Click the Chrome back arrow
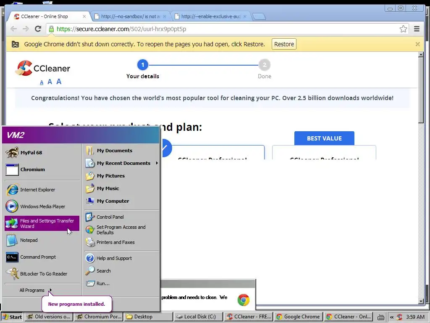The width and height of the screenshot is (430, 323). (x=13, y=29)
